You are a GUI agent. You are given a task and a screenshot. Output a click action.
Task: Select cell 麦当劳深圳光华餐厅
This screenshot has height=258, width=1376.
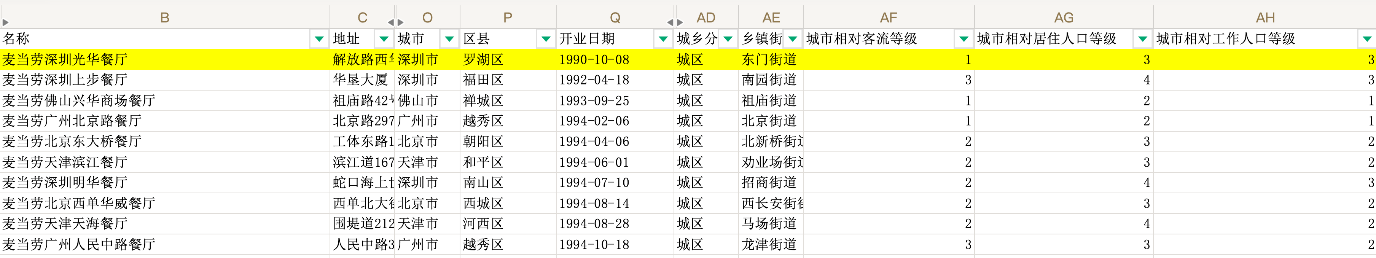pos(164,59)
